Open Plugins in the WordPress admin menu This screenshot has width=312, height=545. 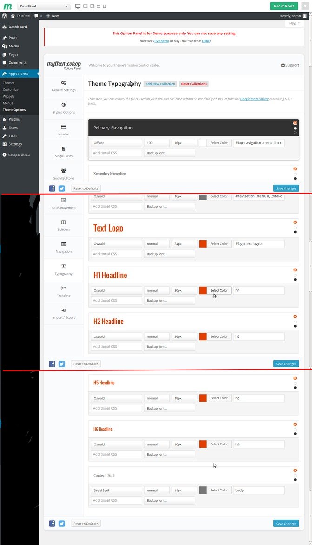click(14, 119)
